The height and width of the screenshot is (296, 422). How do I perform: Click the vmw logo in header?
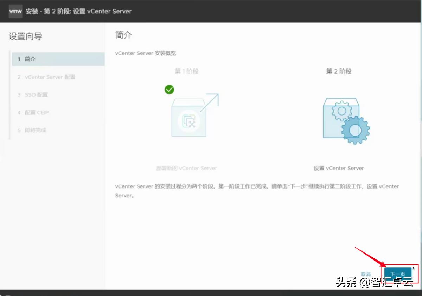pyautogui.click(x=15, y=11)
